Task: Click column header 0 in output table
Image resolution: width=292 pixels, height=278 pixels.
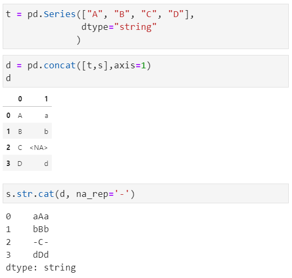Action: (x=20, y=99)
